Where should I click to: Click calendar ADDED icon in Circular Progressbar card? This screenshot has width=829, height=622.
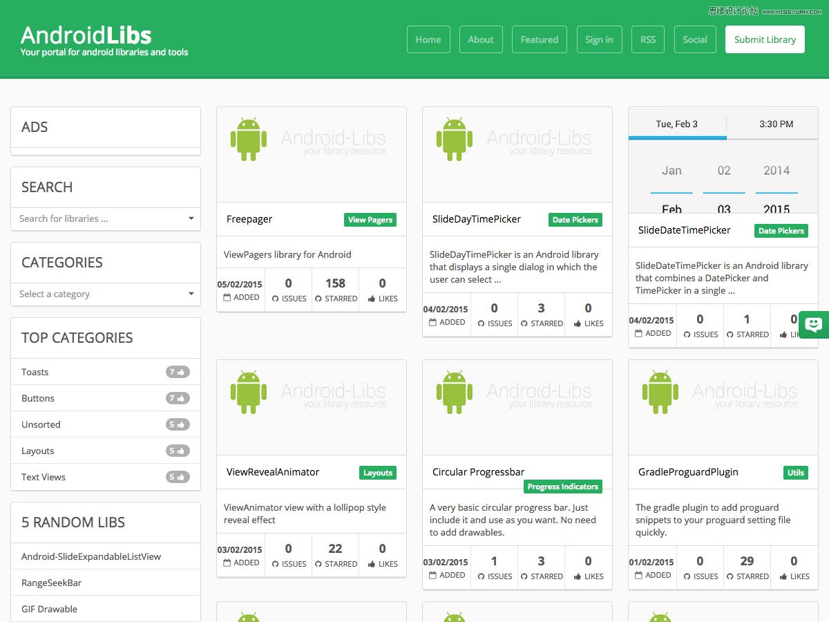[433, 576]
